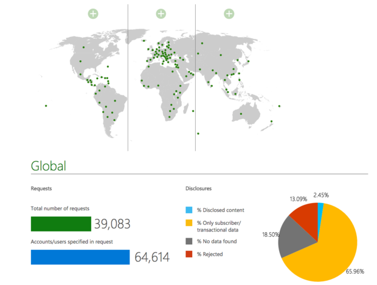Select the gray No data found swatch
Image resolution: width=377 pixels, height=285 pixels.
[189, 241]
